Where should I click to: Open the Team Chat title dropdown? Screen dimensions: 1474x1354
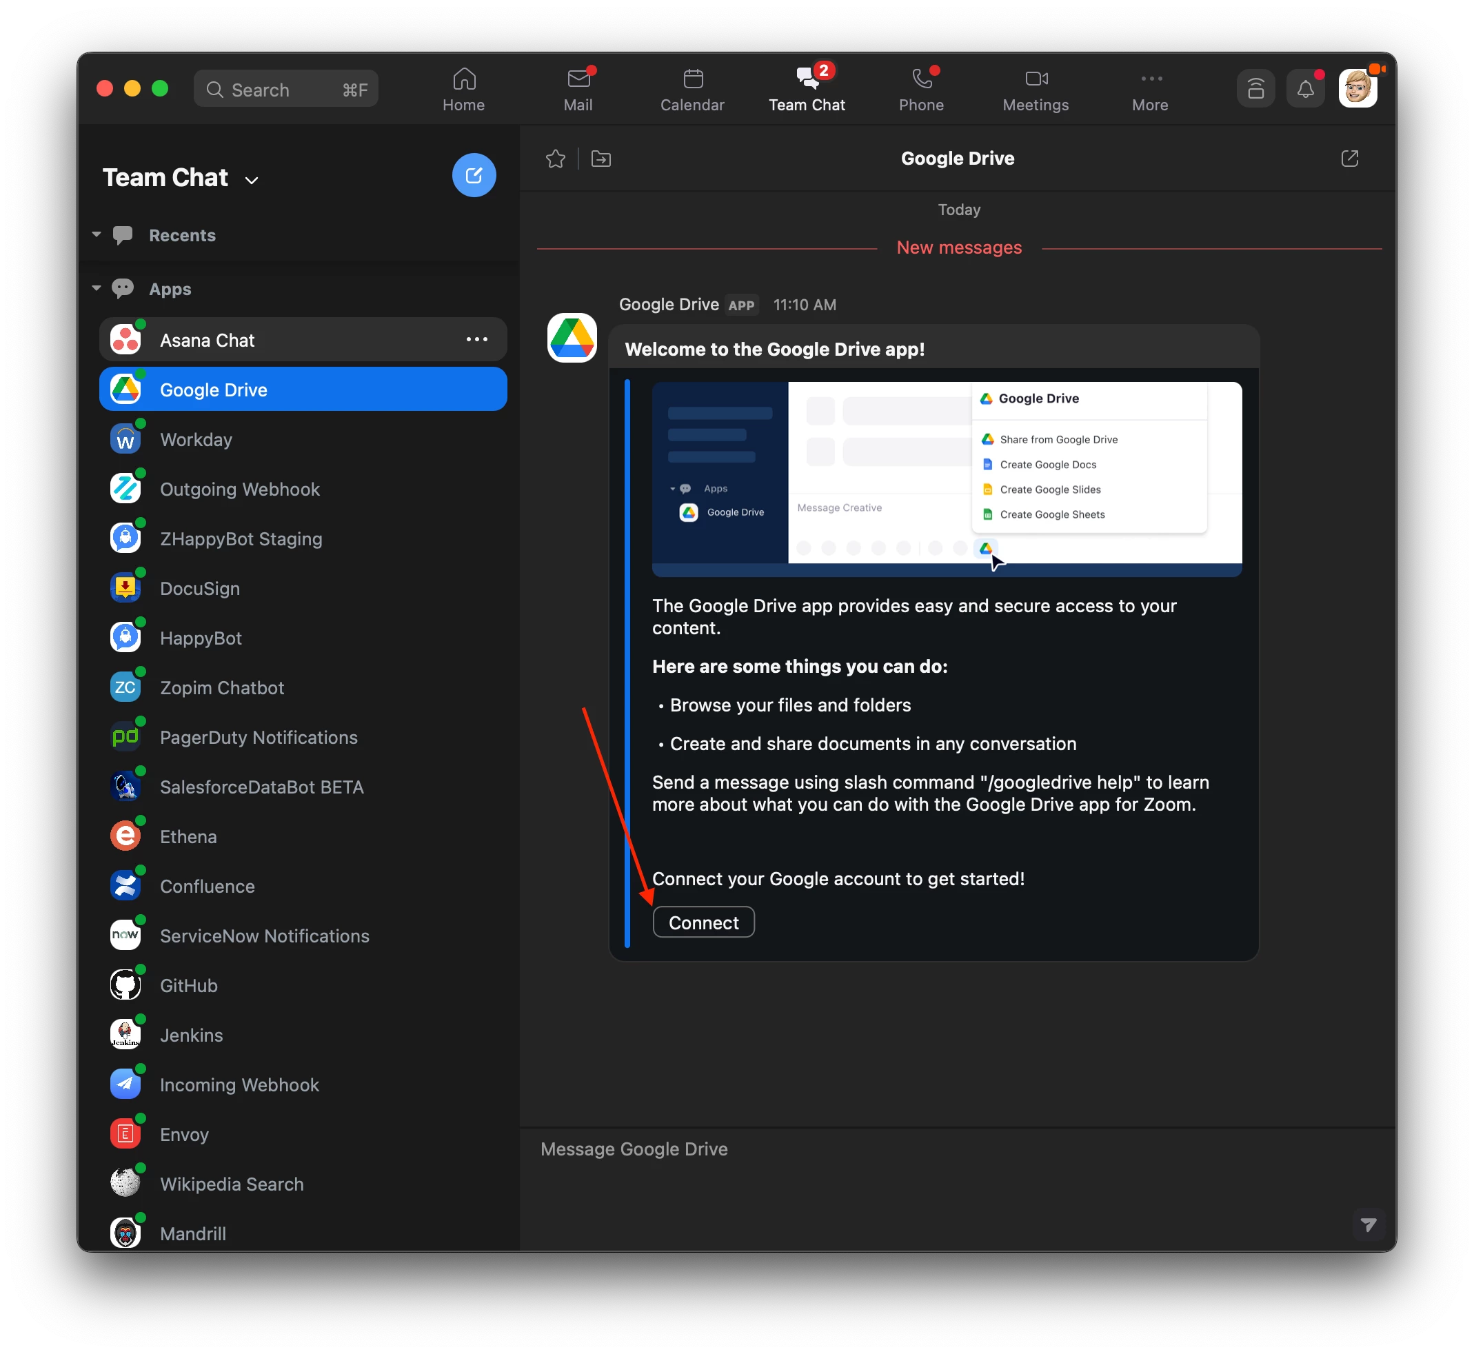[x=251, y=180]
